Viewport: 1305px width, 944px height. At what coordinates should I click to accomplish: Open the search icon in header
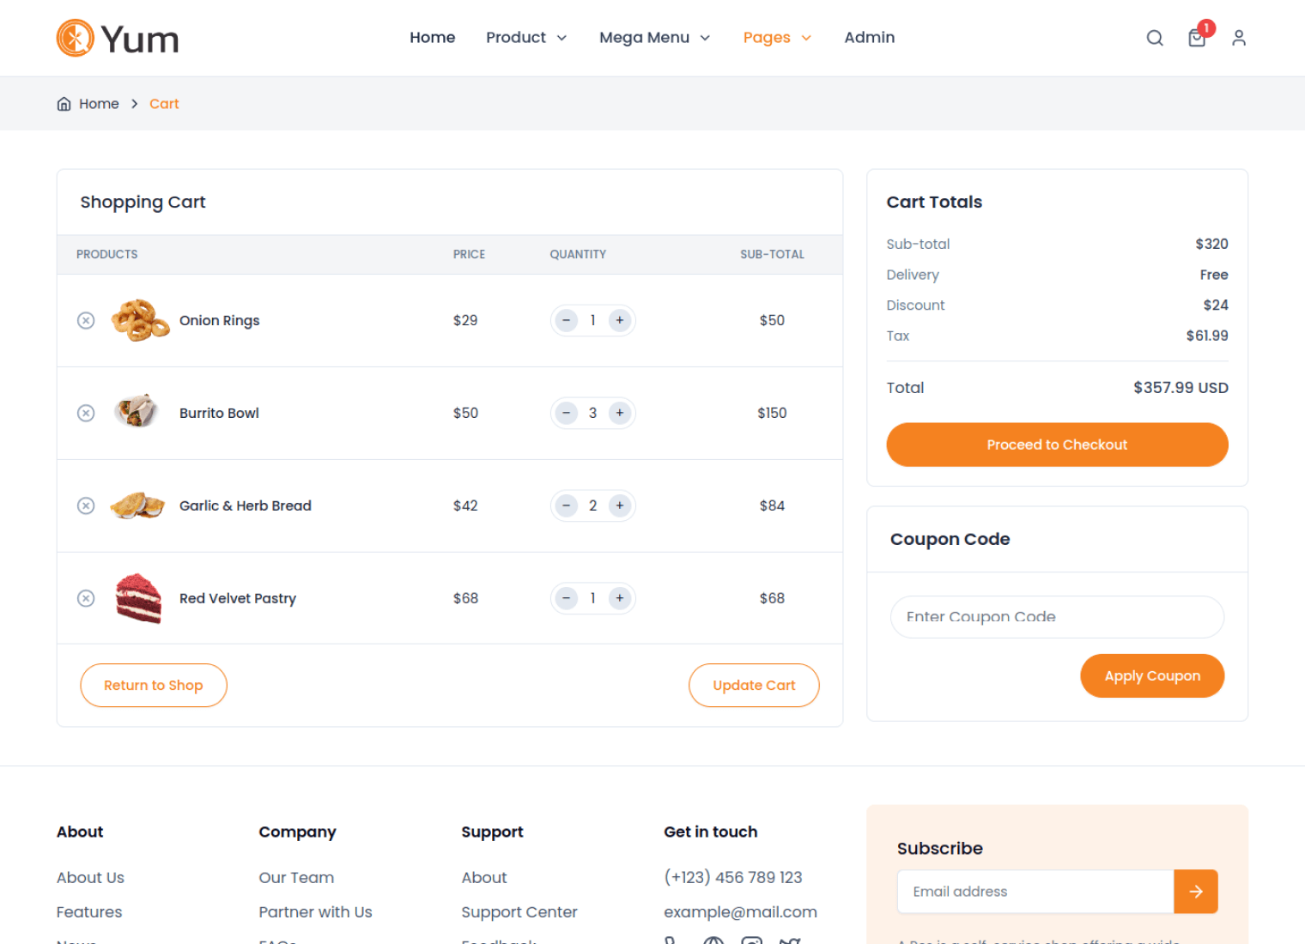pos(1155,38)
